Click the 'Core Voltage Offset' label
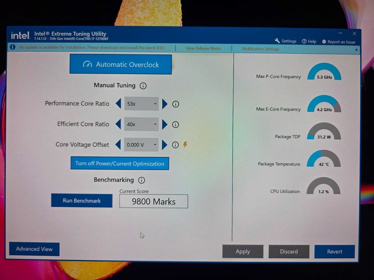Screen dimensions: 374x280 [x=82, y=144]
